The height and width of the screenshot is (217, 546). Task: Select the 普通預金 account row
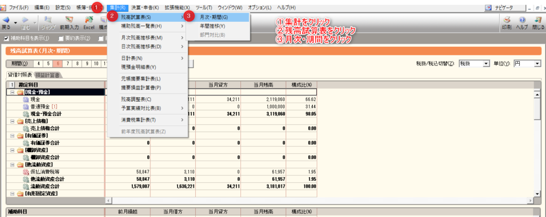tap(40, 106)
